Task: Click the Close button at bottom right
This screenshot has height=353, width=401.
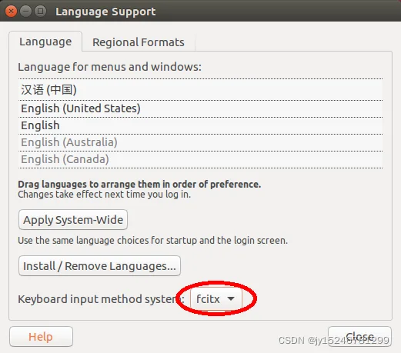Action: coord(359,336)
